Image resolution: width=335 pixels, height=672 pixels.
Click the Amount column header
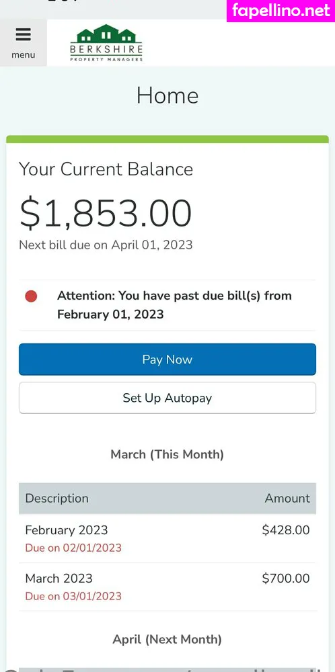coord(287,499)
